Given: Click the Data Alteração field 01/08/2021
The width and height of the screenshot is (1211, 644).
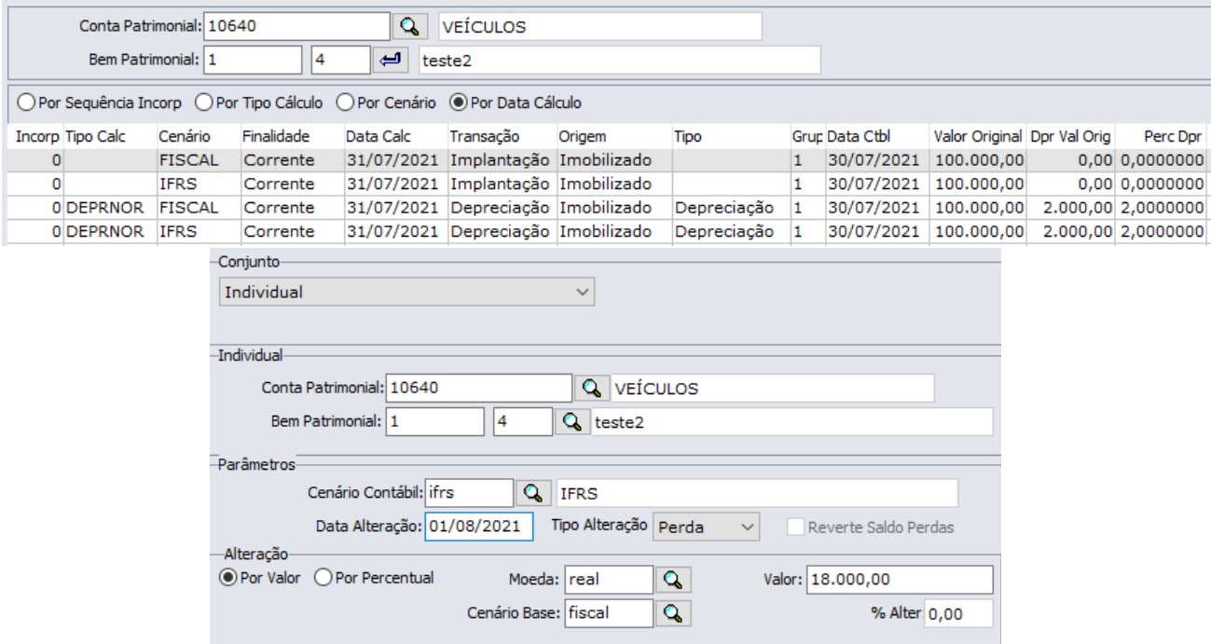Looking at the screenshot, I should [x=478, y=526].
